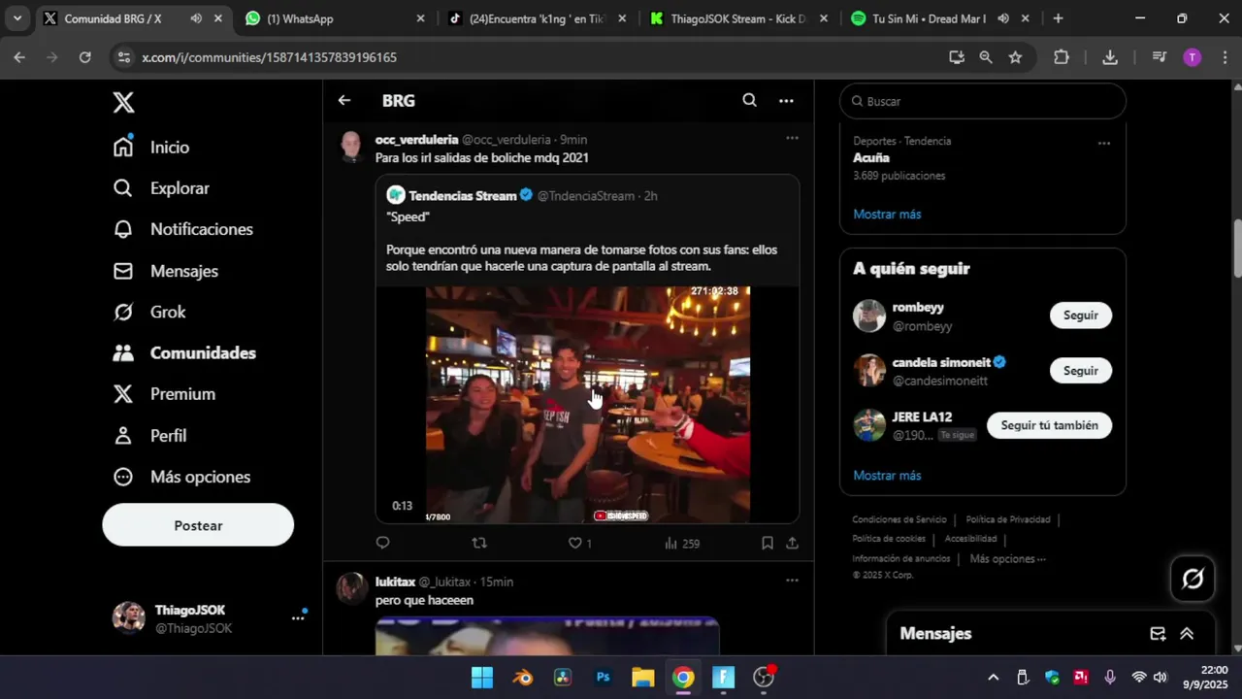Open Photoshop from taskbar
Viewport: 1242px width, 699px height.
603,678
